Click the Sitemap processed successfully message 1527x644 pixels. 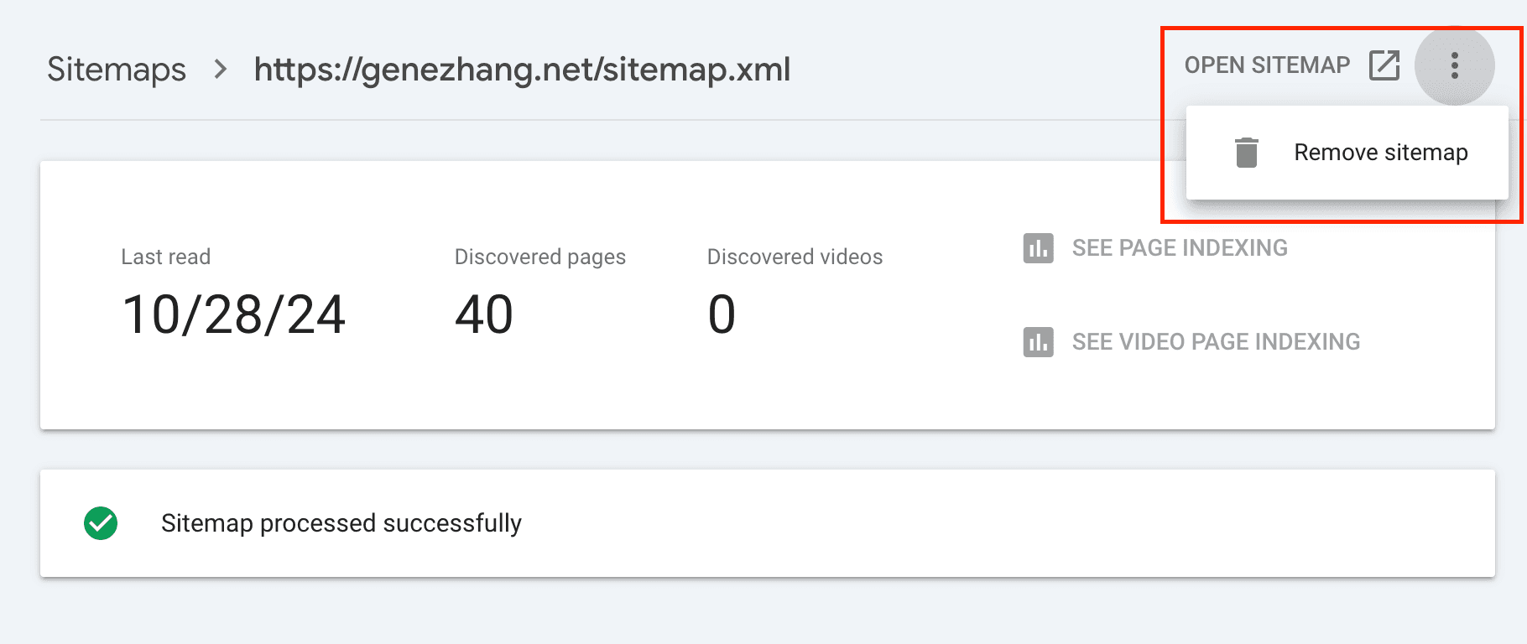pos(341,523)
